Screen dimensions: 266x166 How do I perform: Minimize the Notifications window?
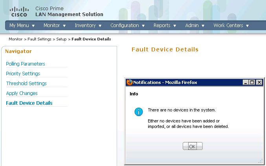pyautogui.click(x=246, y=82)
